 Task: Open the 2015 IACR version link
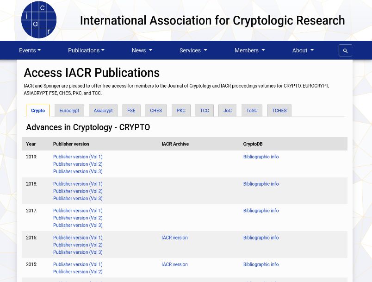pos(174,264)
